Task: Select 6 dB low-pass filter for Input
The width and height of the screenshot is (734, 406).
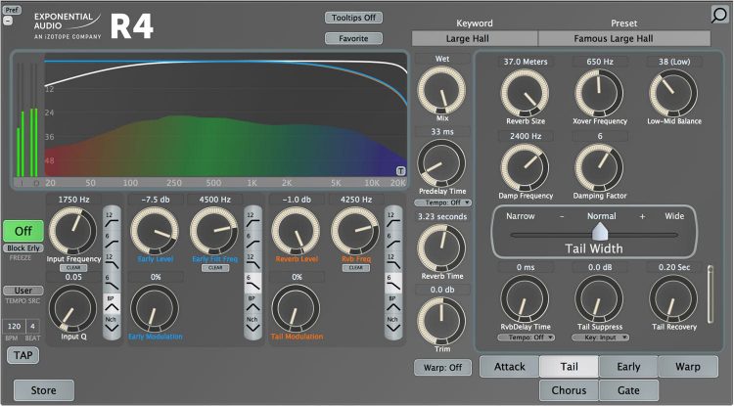Action: point(112,283)
